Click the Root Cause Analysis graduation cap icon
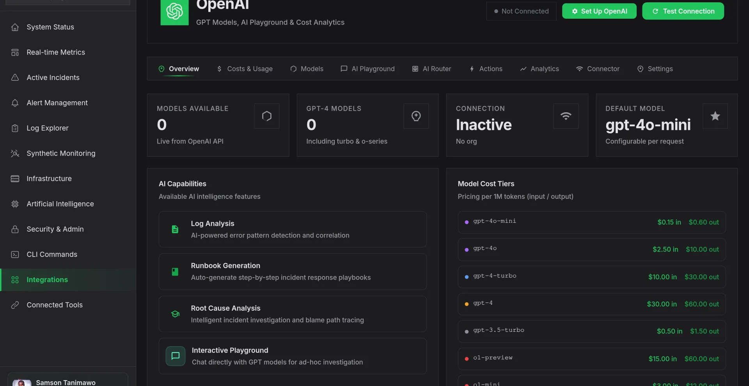This screenshot has height=386, width=749. pyautogui.click(x=175, y=314)
